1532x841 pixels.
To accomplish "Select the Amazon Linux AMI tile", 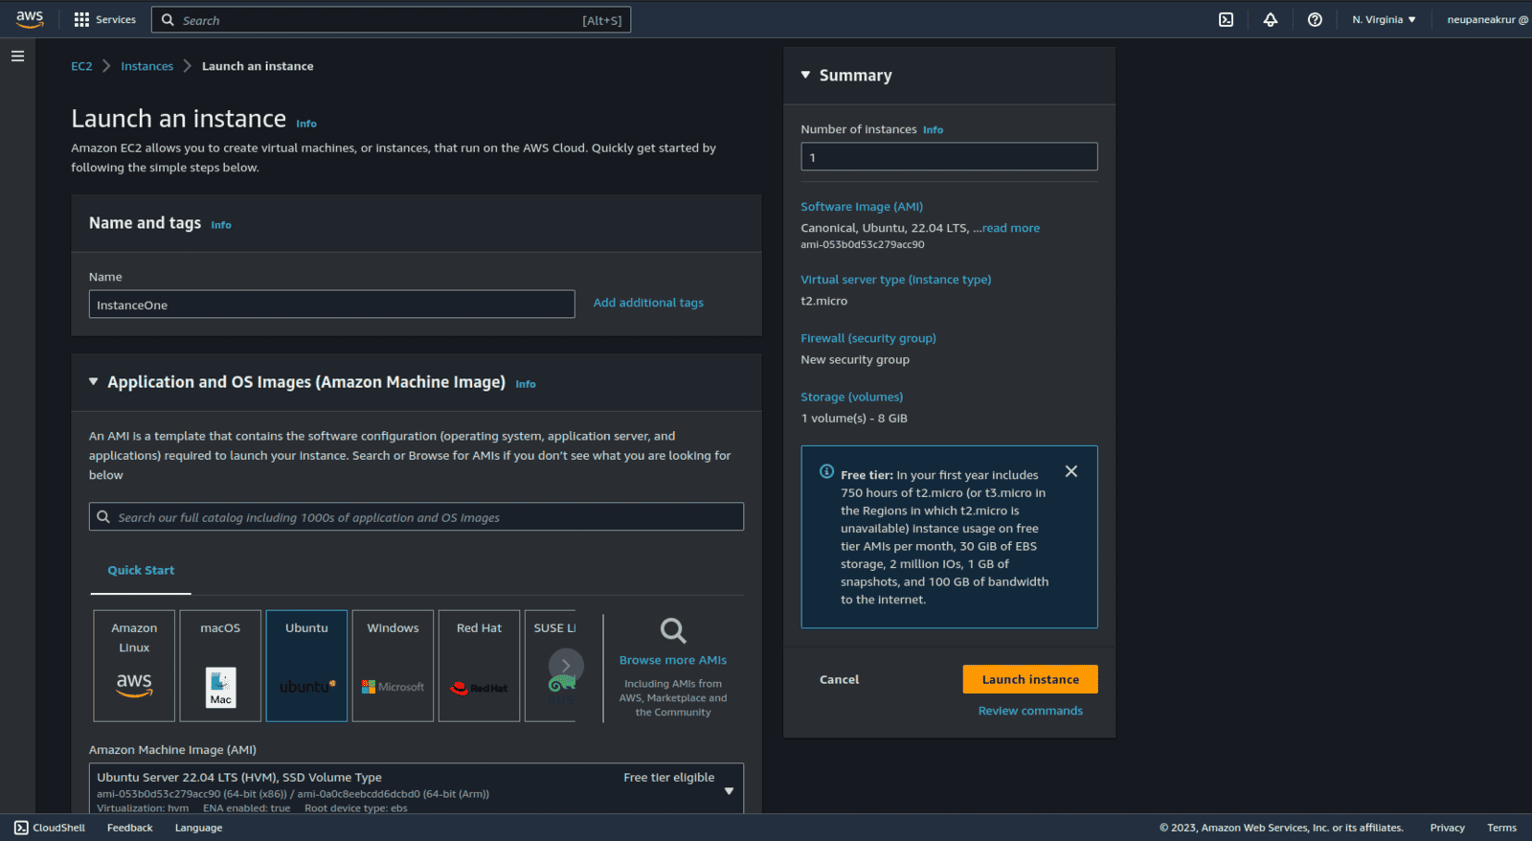I will (x=134, y=666).
